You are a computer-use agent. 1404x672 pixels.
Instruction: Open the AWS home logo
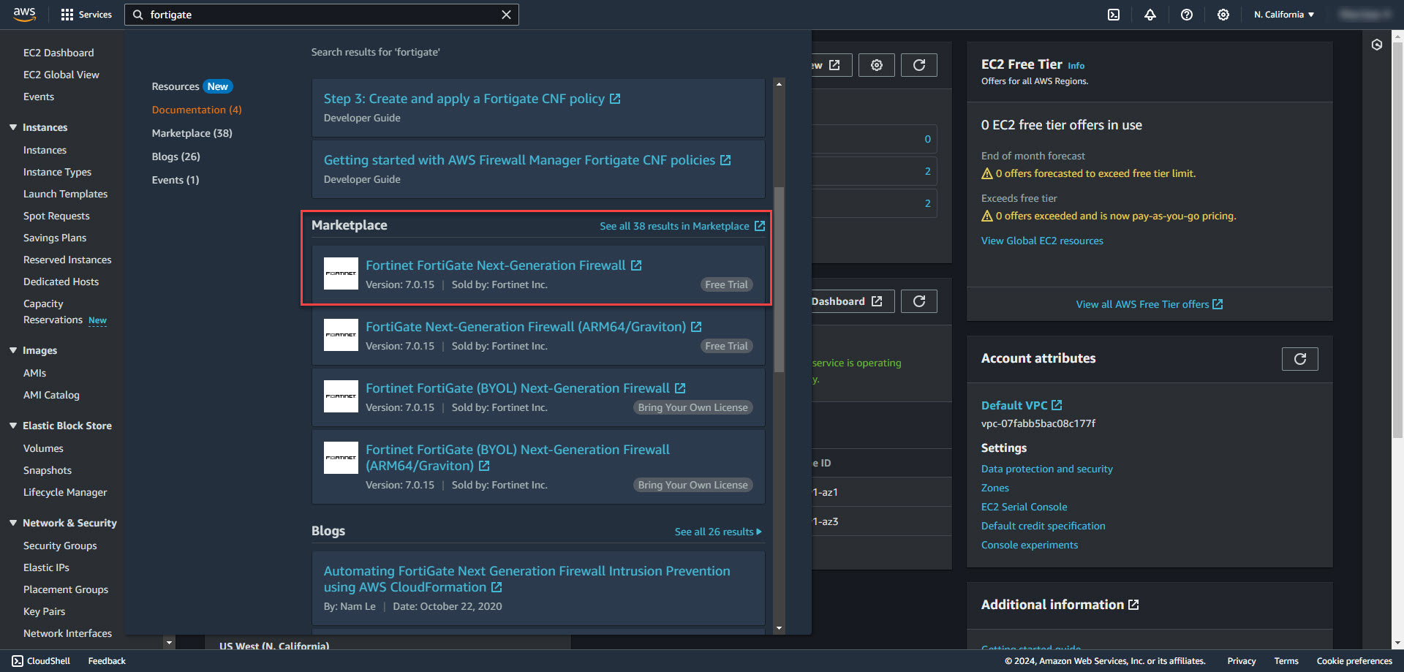[x=24, y=14]
